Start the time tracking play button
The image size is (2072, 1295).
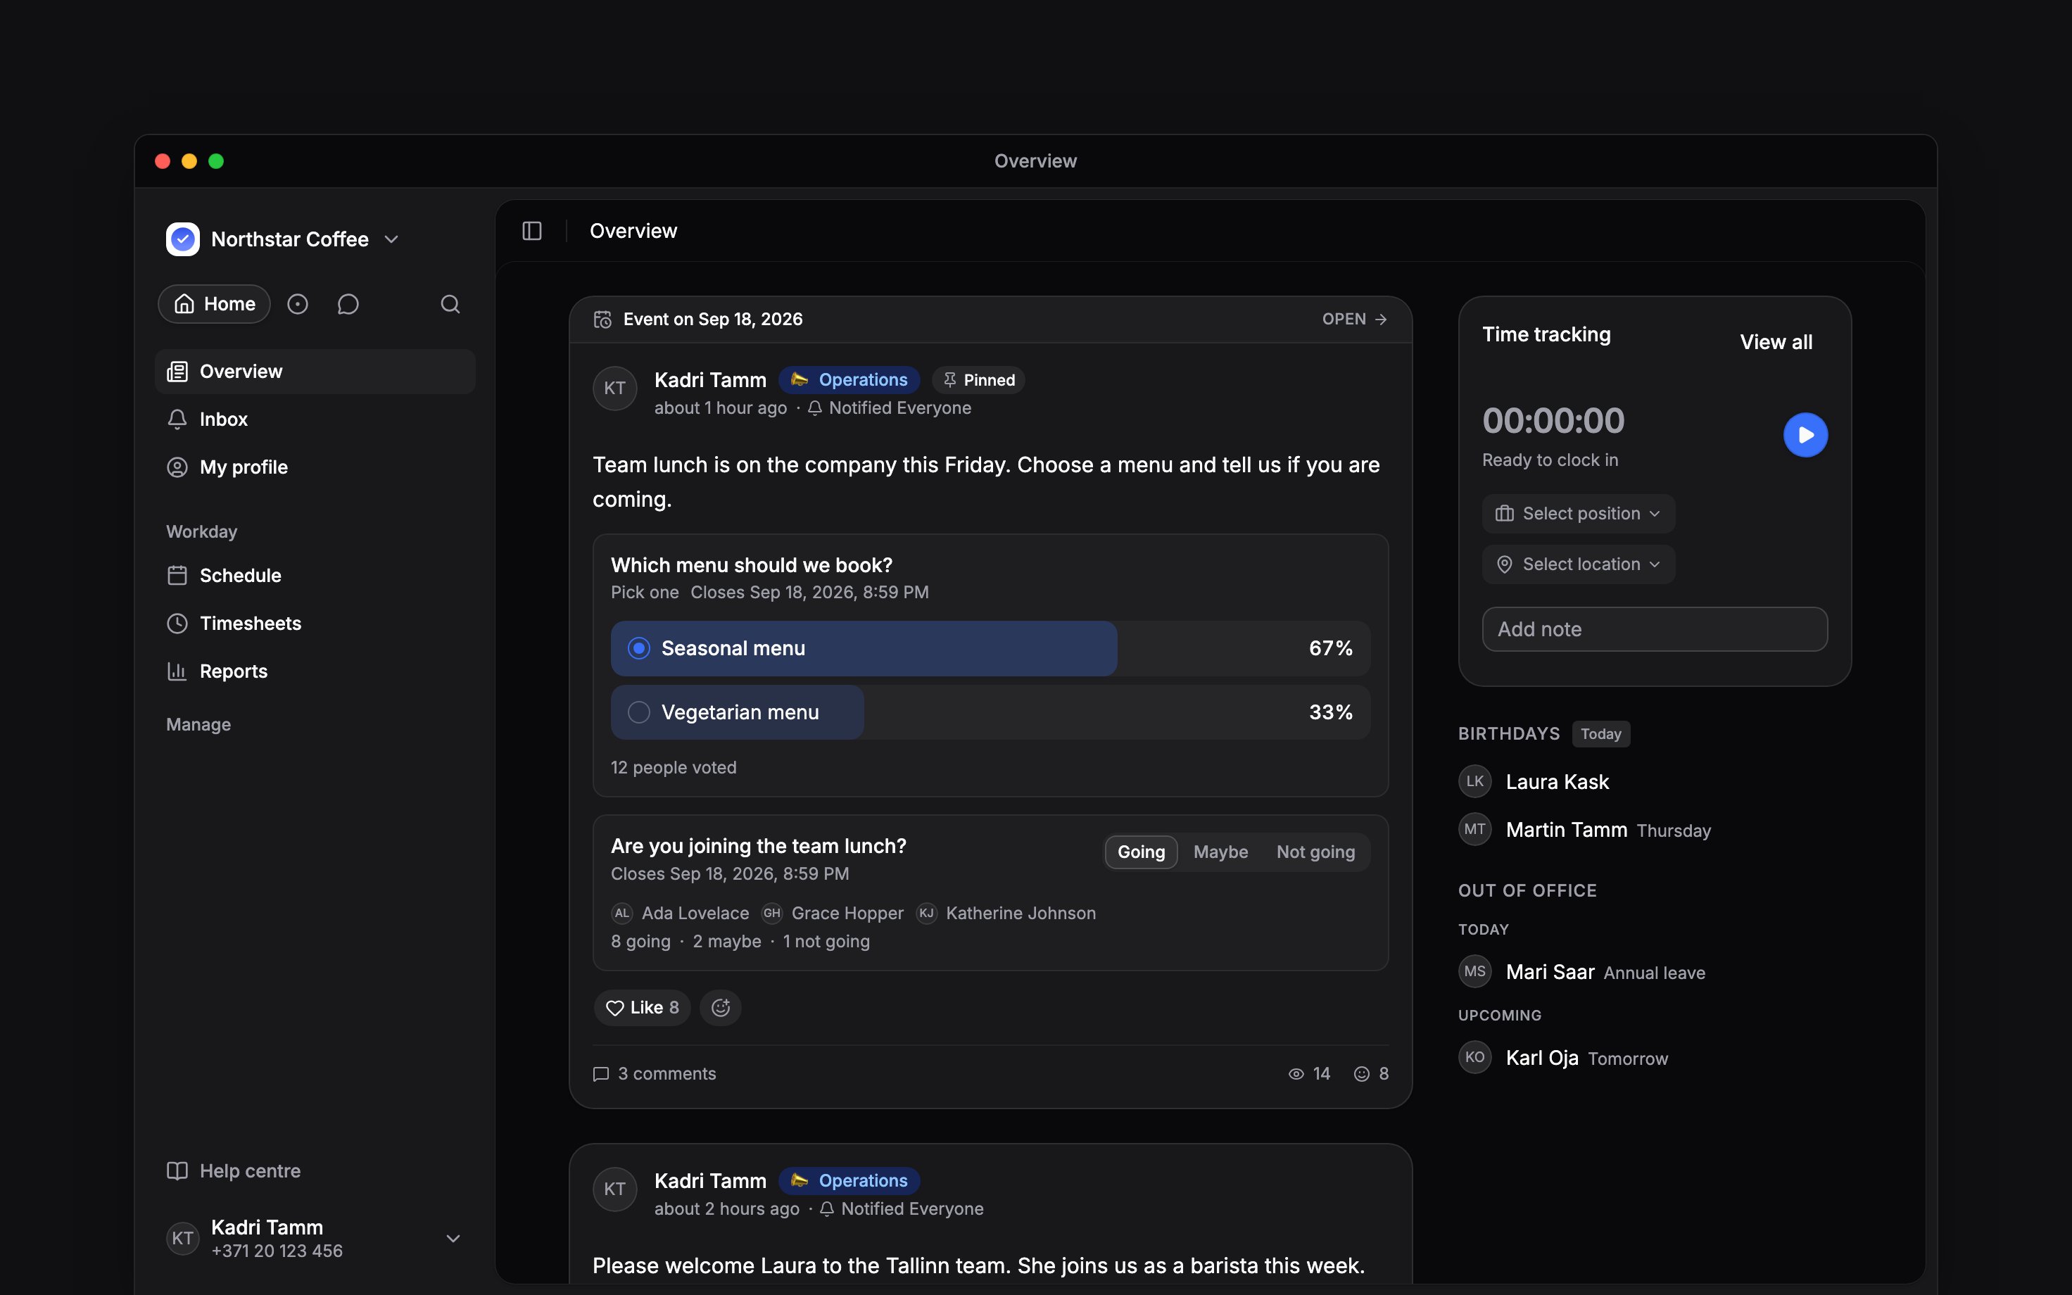tap(1805, 435)
